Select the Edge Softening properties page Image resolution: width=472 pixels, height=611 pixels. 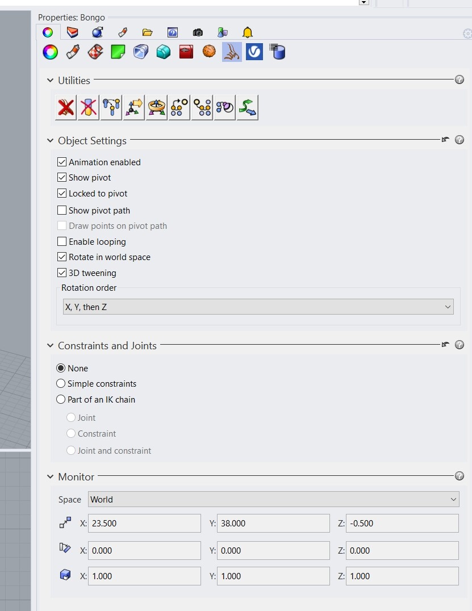click(141, 52)
